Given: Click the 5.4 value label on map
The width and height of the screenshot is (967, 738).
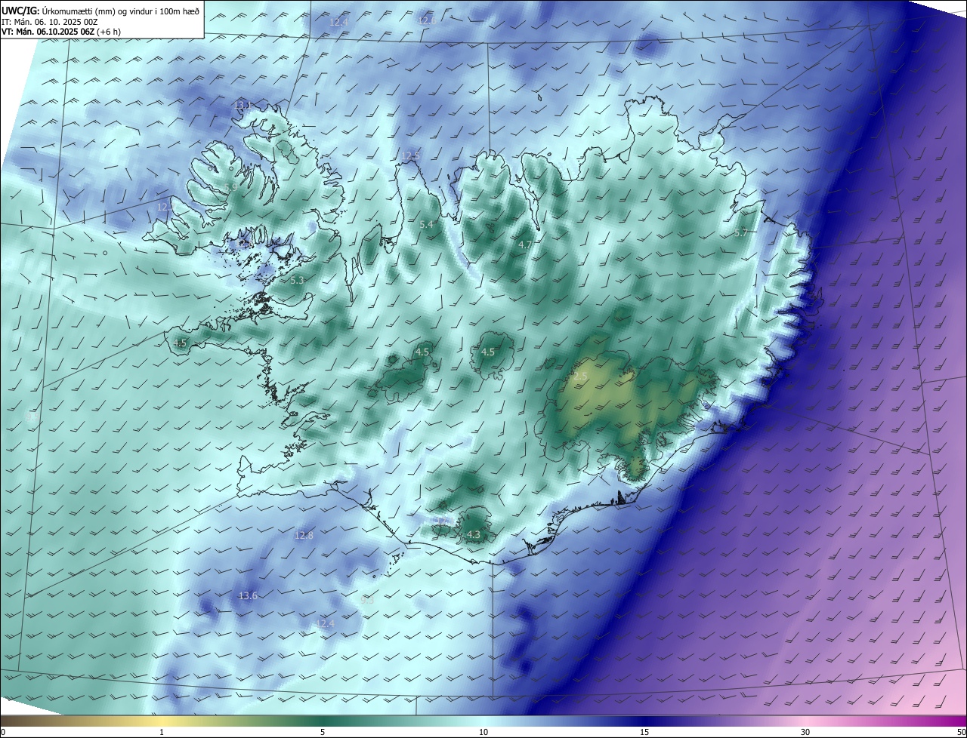Looking at the screenshot, I should click(426, 224).
